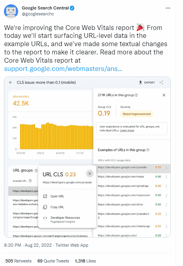Click the back arrow beside CLS issue title
The height and width of the screenshot is (266, 183).
click(x=11, y=82)
